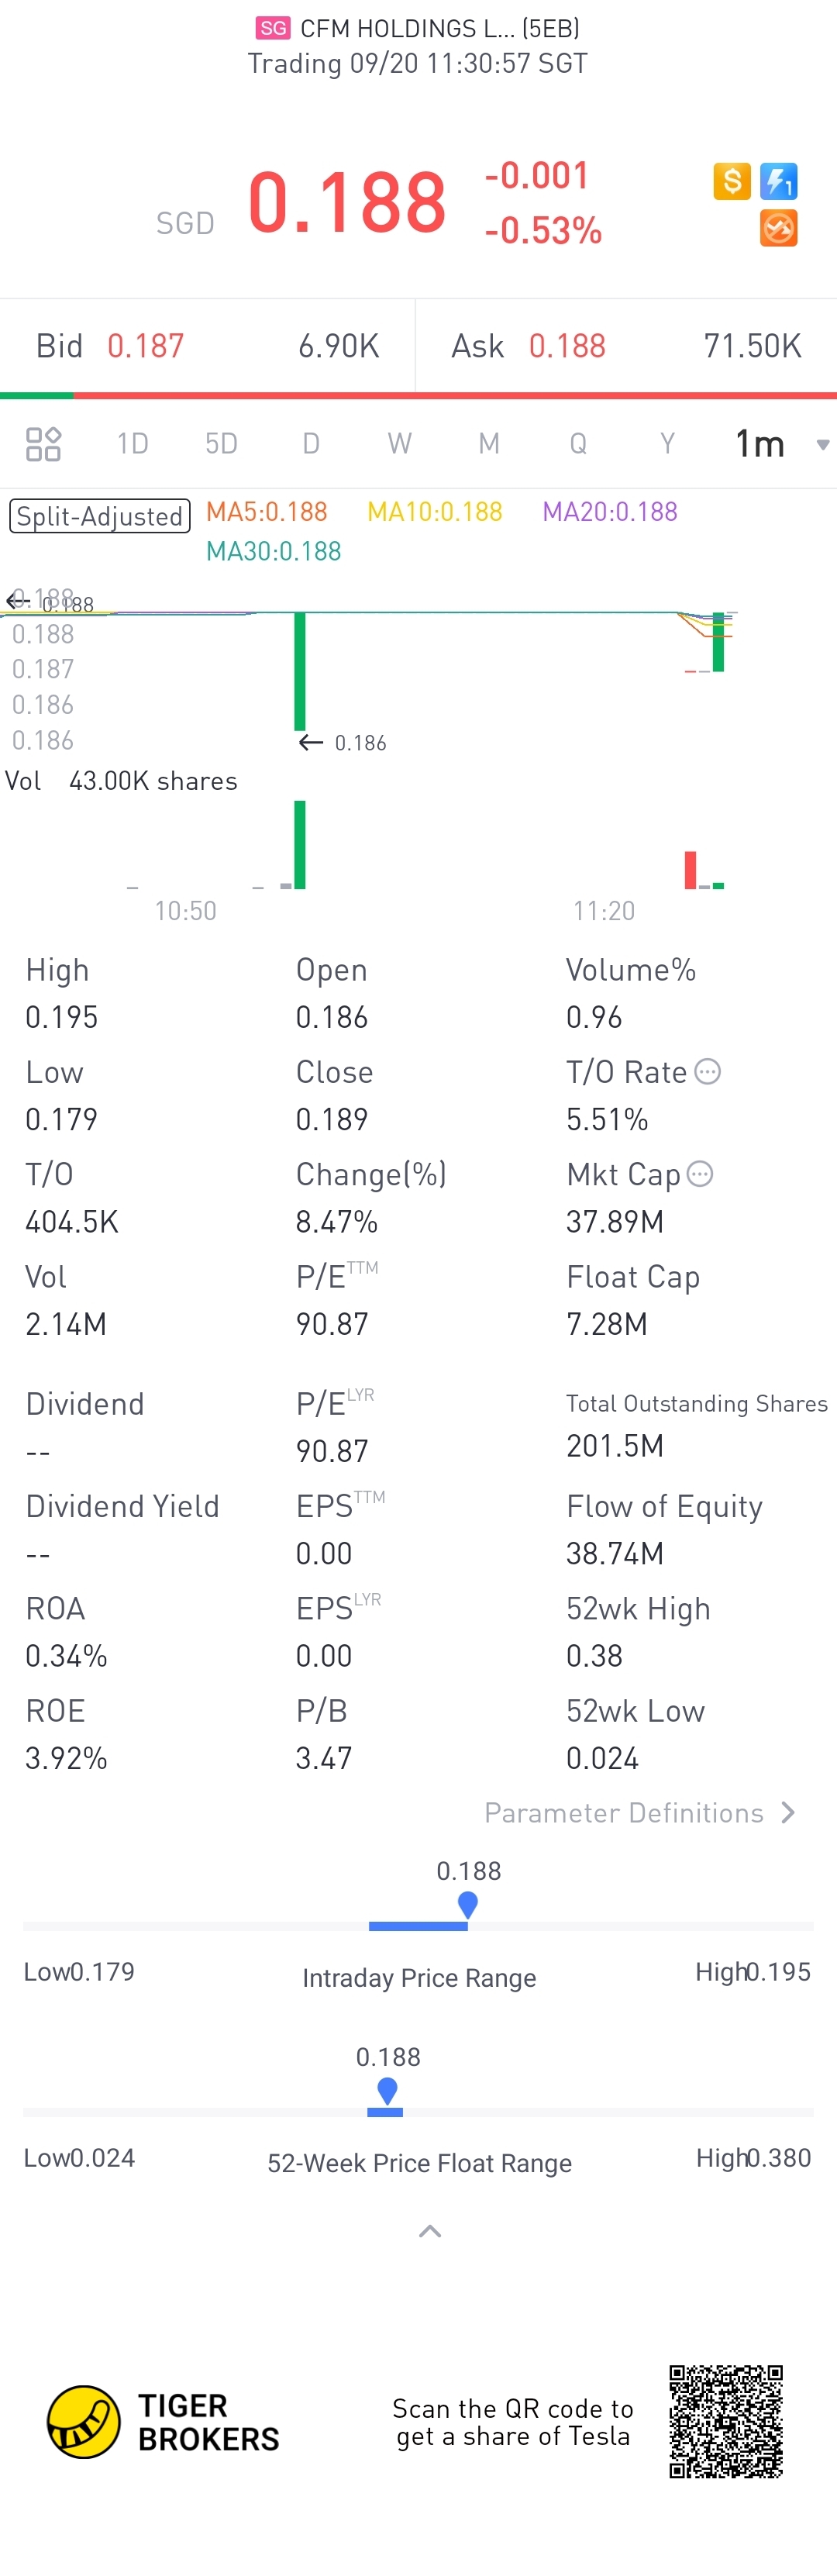Screen dimensions: 837x2576
Task: Open the chart layout grid icon
Action: [43, 443]
